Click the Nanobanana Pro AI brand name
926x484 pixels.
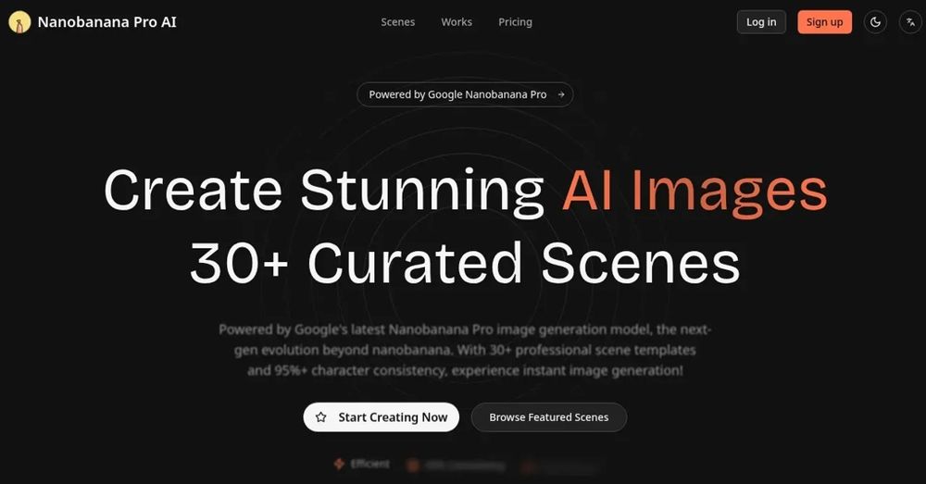coord(106,22)
